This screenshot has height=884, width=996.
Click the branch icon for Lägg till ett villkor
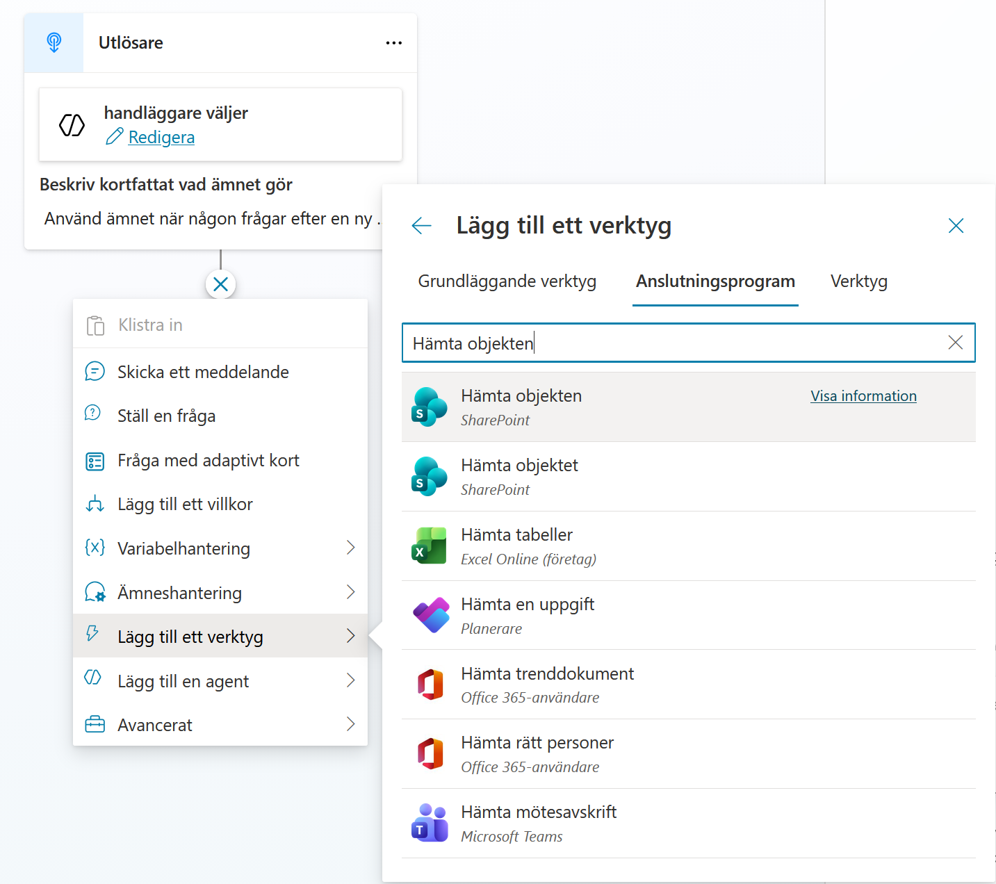[x=95, y=504]
